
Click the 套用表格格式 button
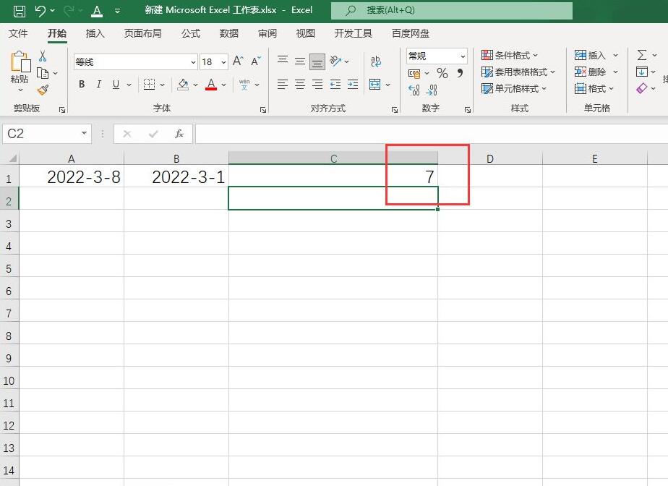pyautogui.click(x=518, y=72)
